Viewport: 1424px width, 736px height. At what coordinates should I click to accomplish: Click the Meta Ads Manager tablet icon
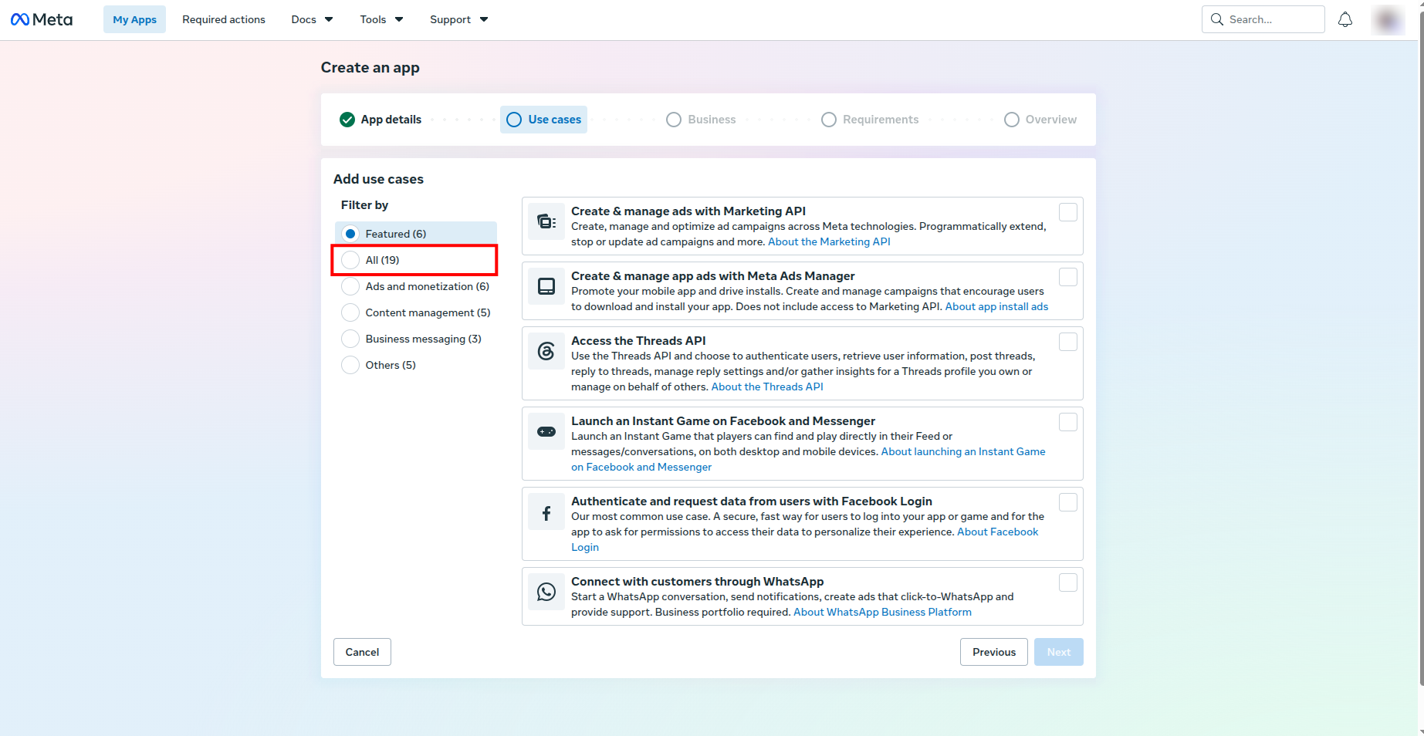pos(546,286)
